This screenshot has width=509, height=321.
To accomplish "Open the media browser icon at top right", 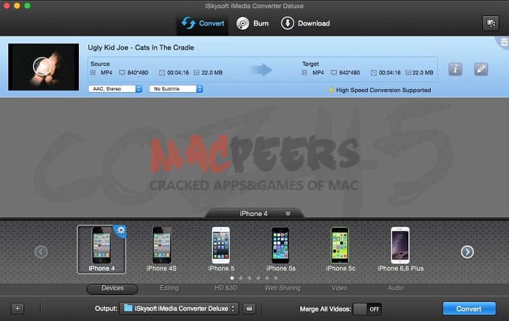I will click(491, 24).
